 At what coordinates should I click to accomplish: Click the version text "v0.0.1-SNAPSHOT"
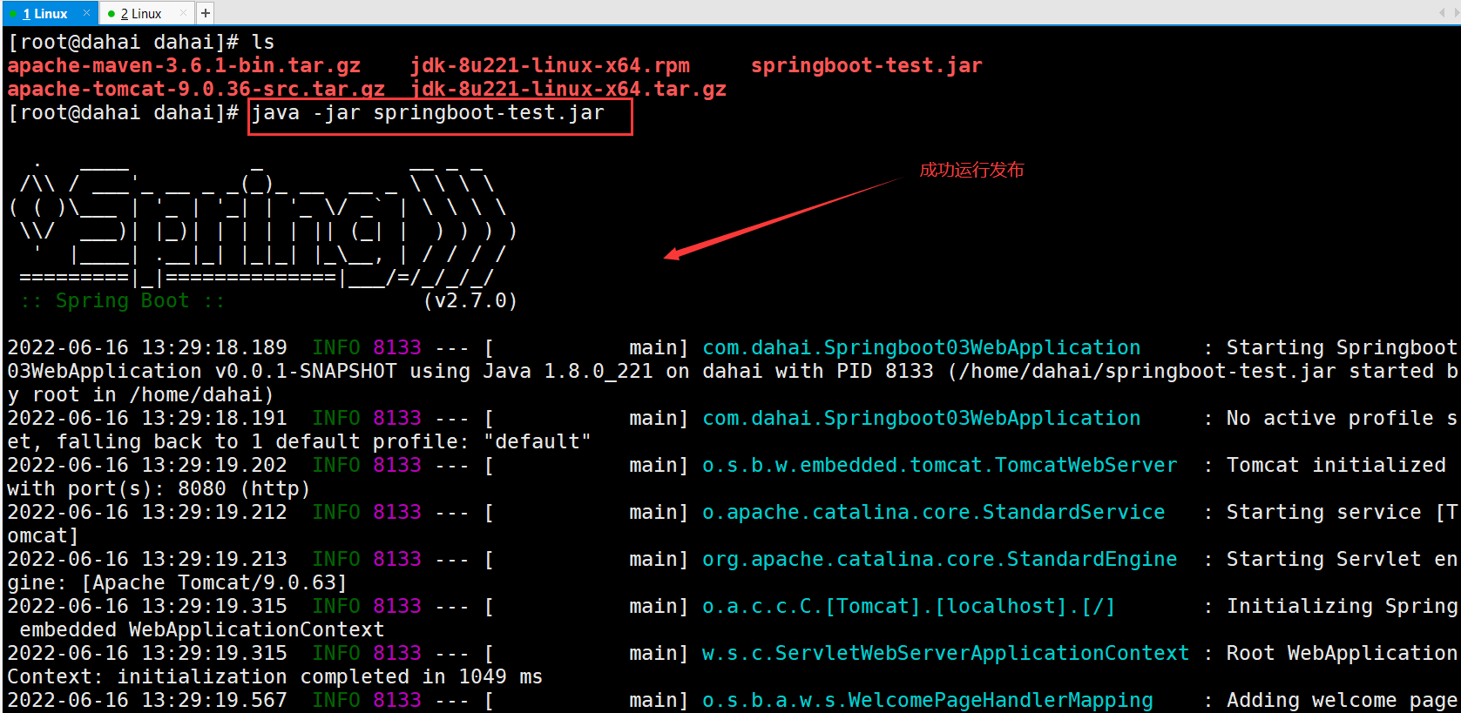[x=306, y=372]
